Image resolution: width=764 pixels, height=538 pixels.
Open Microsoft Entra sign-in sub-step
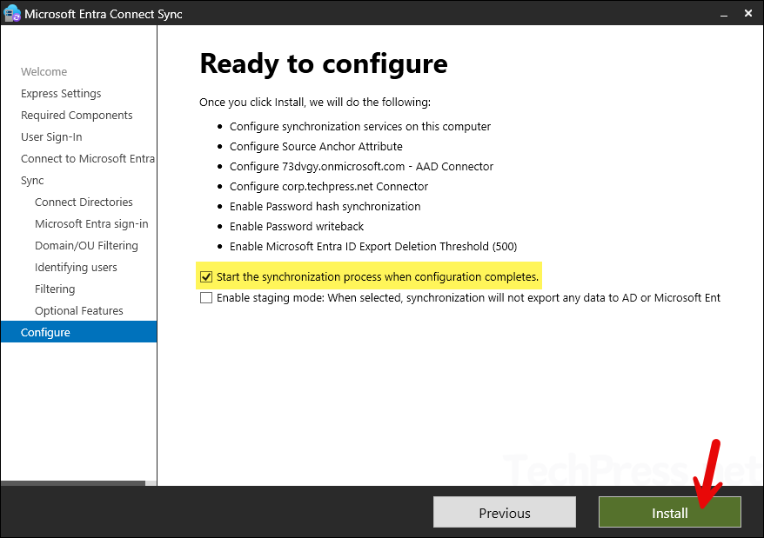(x=91, y=224)
